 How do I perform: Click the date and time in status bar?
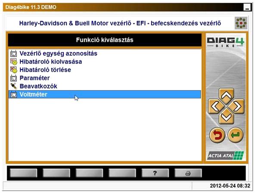(x=230, y=186)
